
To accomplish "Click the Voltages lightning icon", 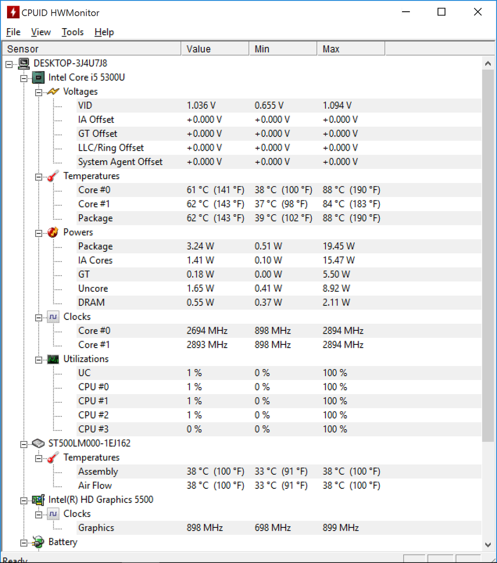I will pyautogui.click(x=53, y=91).
